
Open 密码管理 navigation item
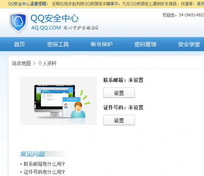coord(146,44)
